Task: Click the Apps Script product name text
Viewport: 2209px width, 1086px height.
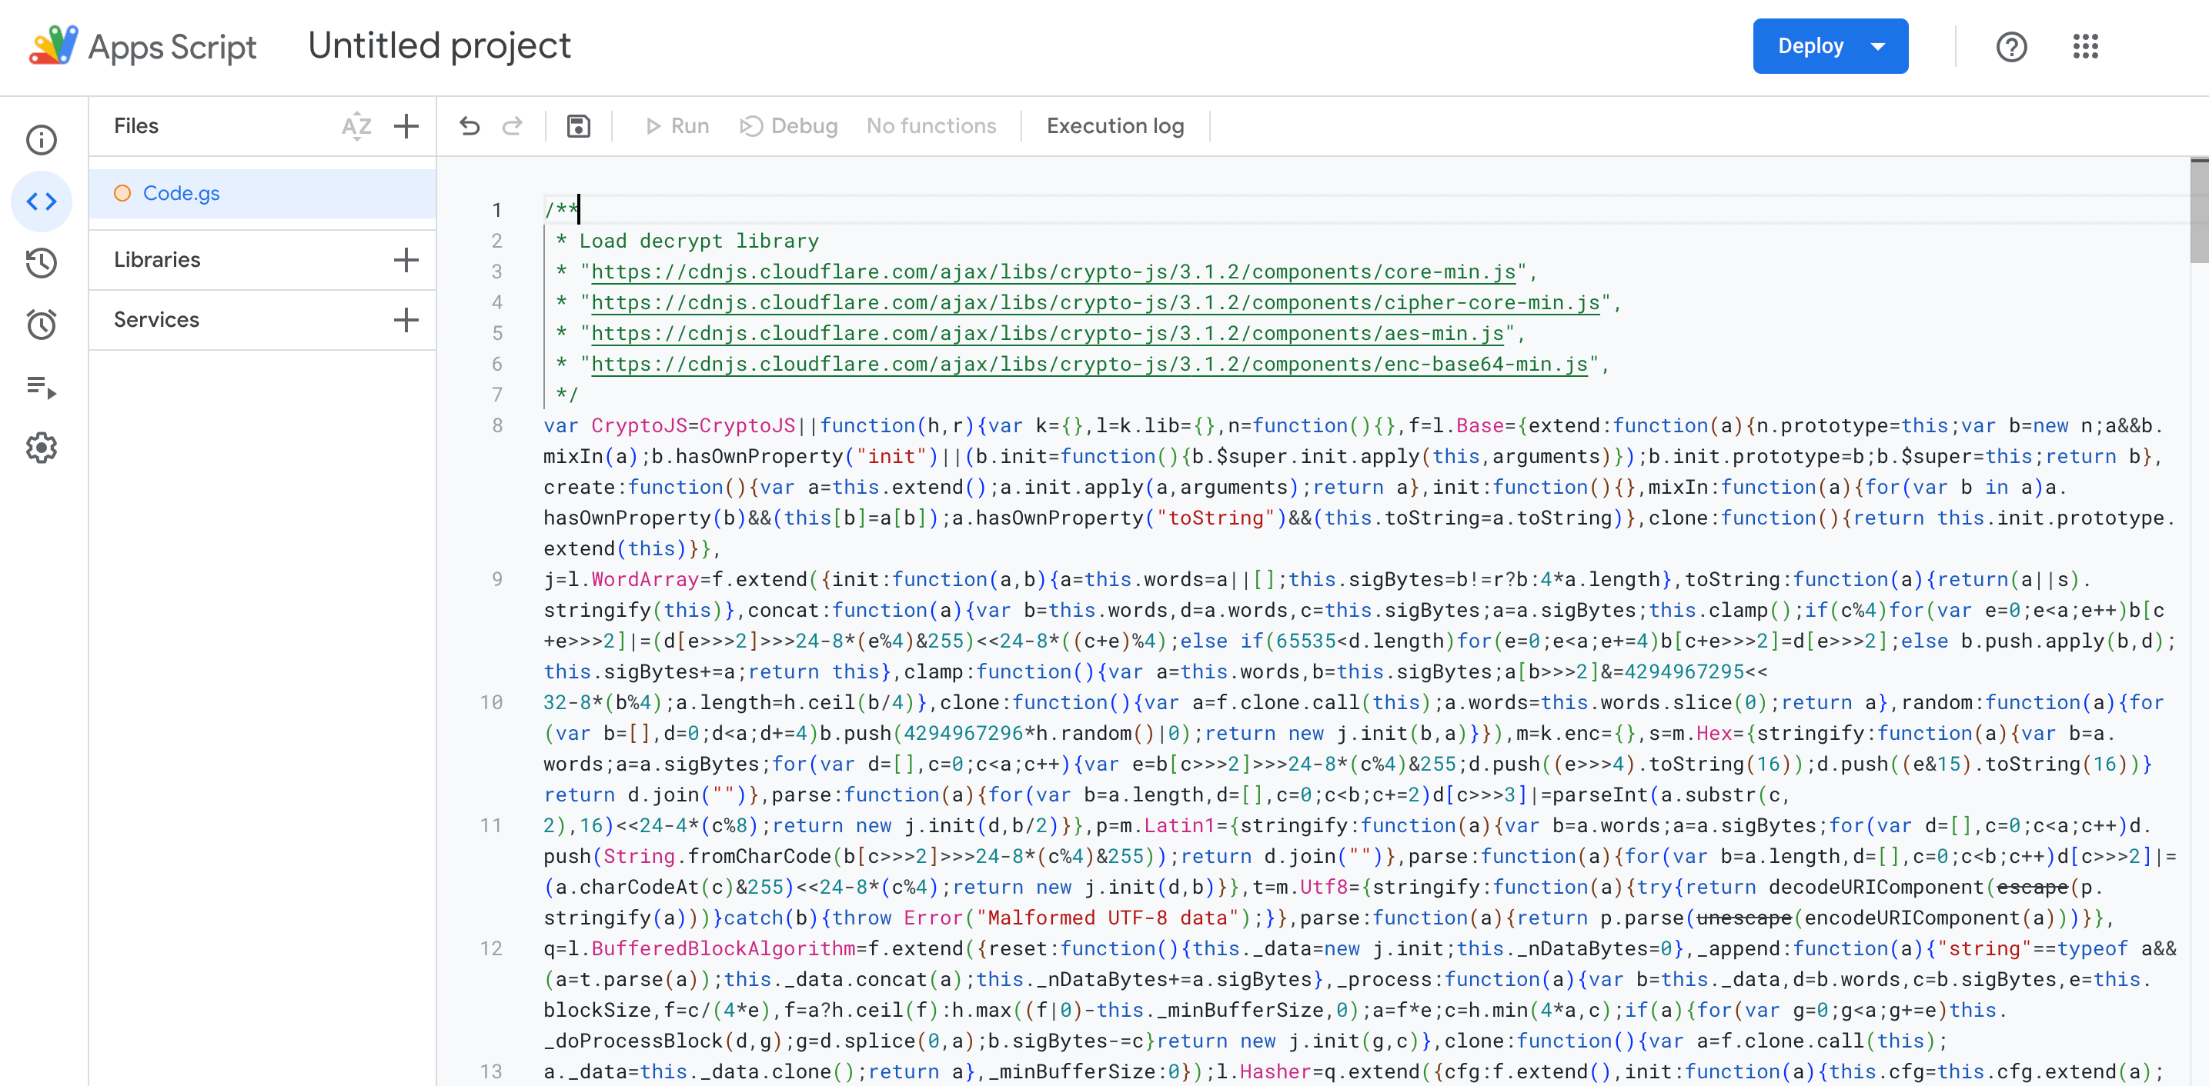Action: (172, 46)
